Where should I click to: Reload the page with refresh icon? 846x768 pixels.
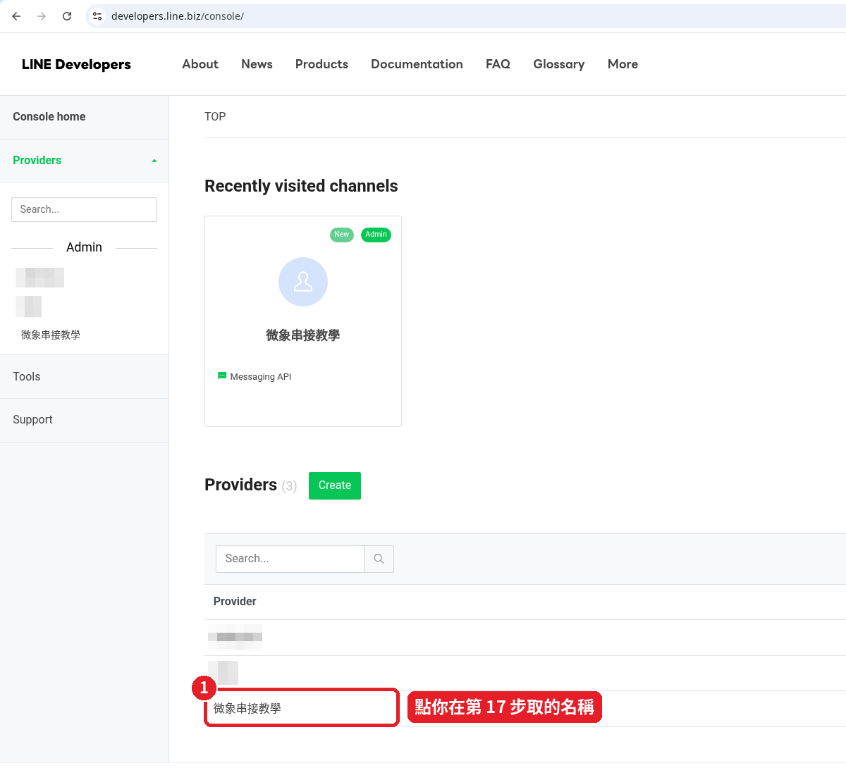[x=67, y=16]
